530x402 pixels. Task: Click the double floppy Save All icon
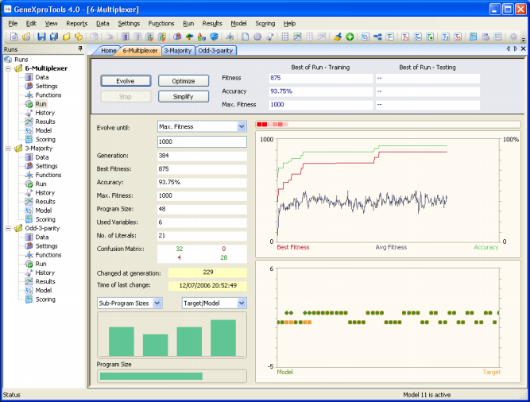54,37
